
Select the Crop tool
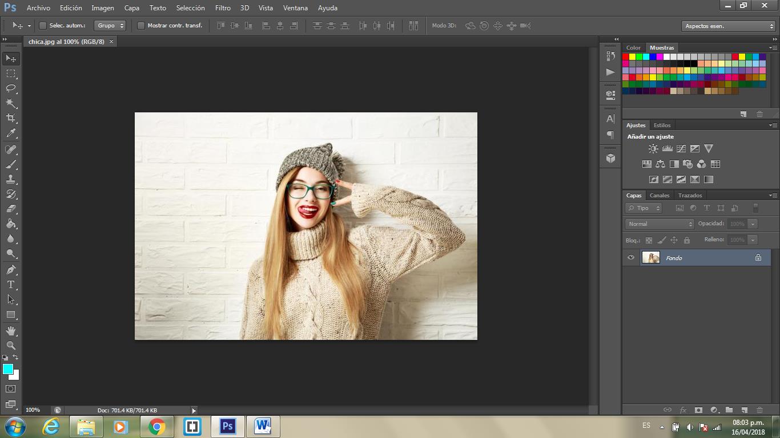point(11,118)
